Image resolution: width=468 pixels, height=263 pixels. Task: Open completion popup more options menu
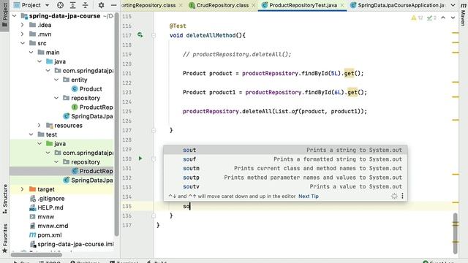pos(402,196)
